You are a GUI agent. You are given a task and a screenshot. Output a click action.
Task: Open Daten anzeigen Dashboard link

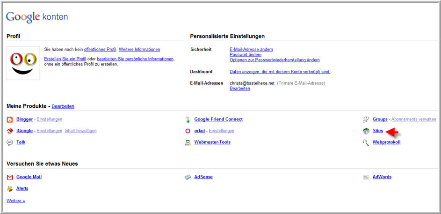click(280, 72)
